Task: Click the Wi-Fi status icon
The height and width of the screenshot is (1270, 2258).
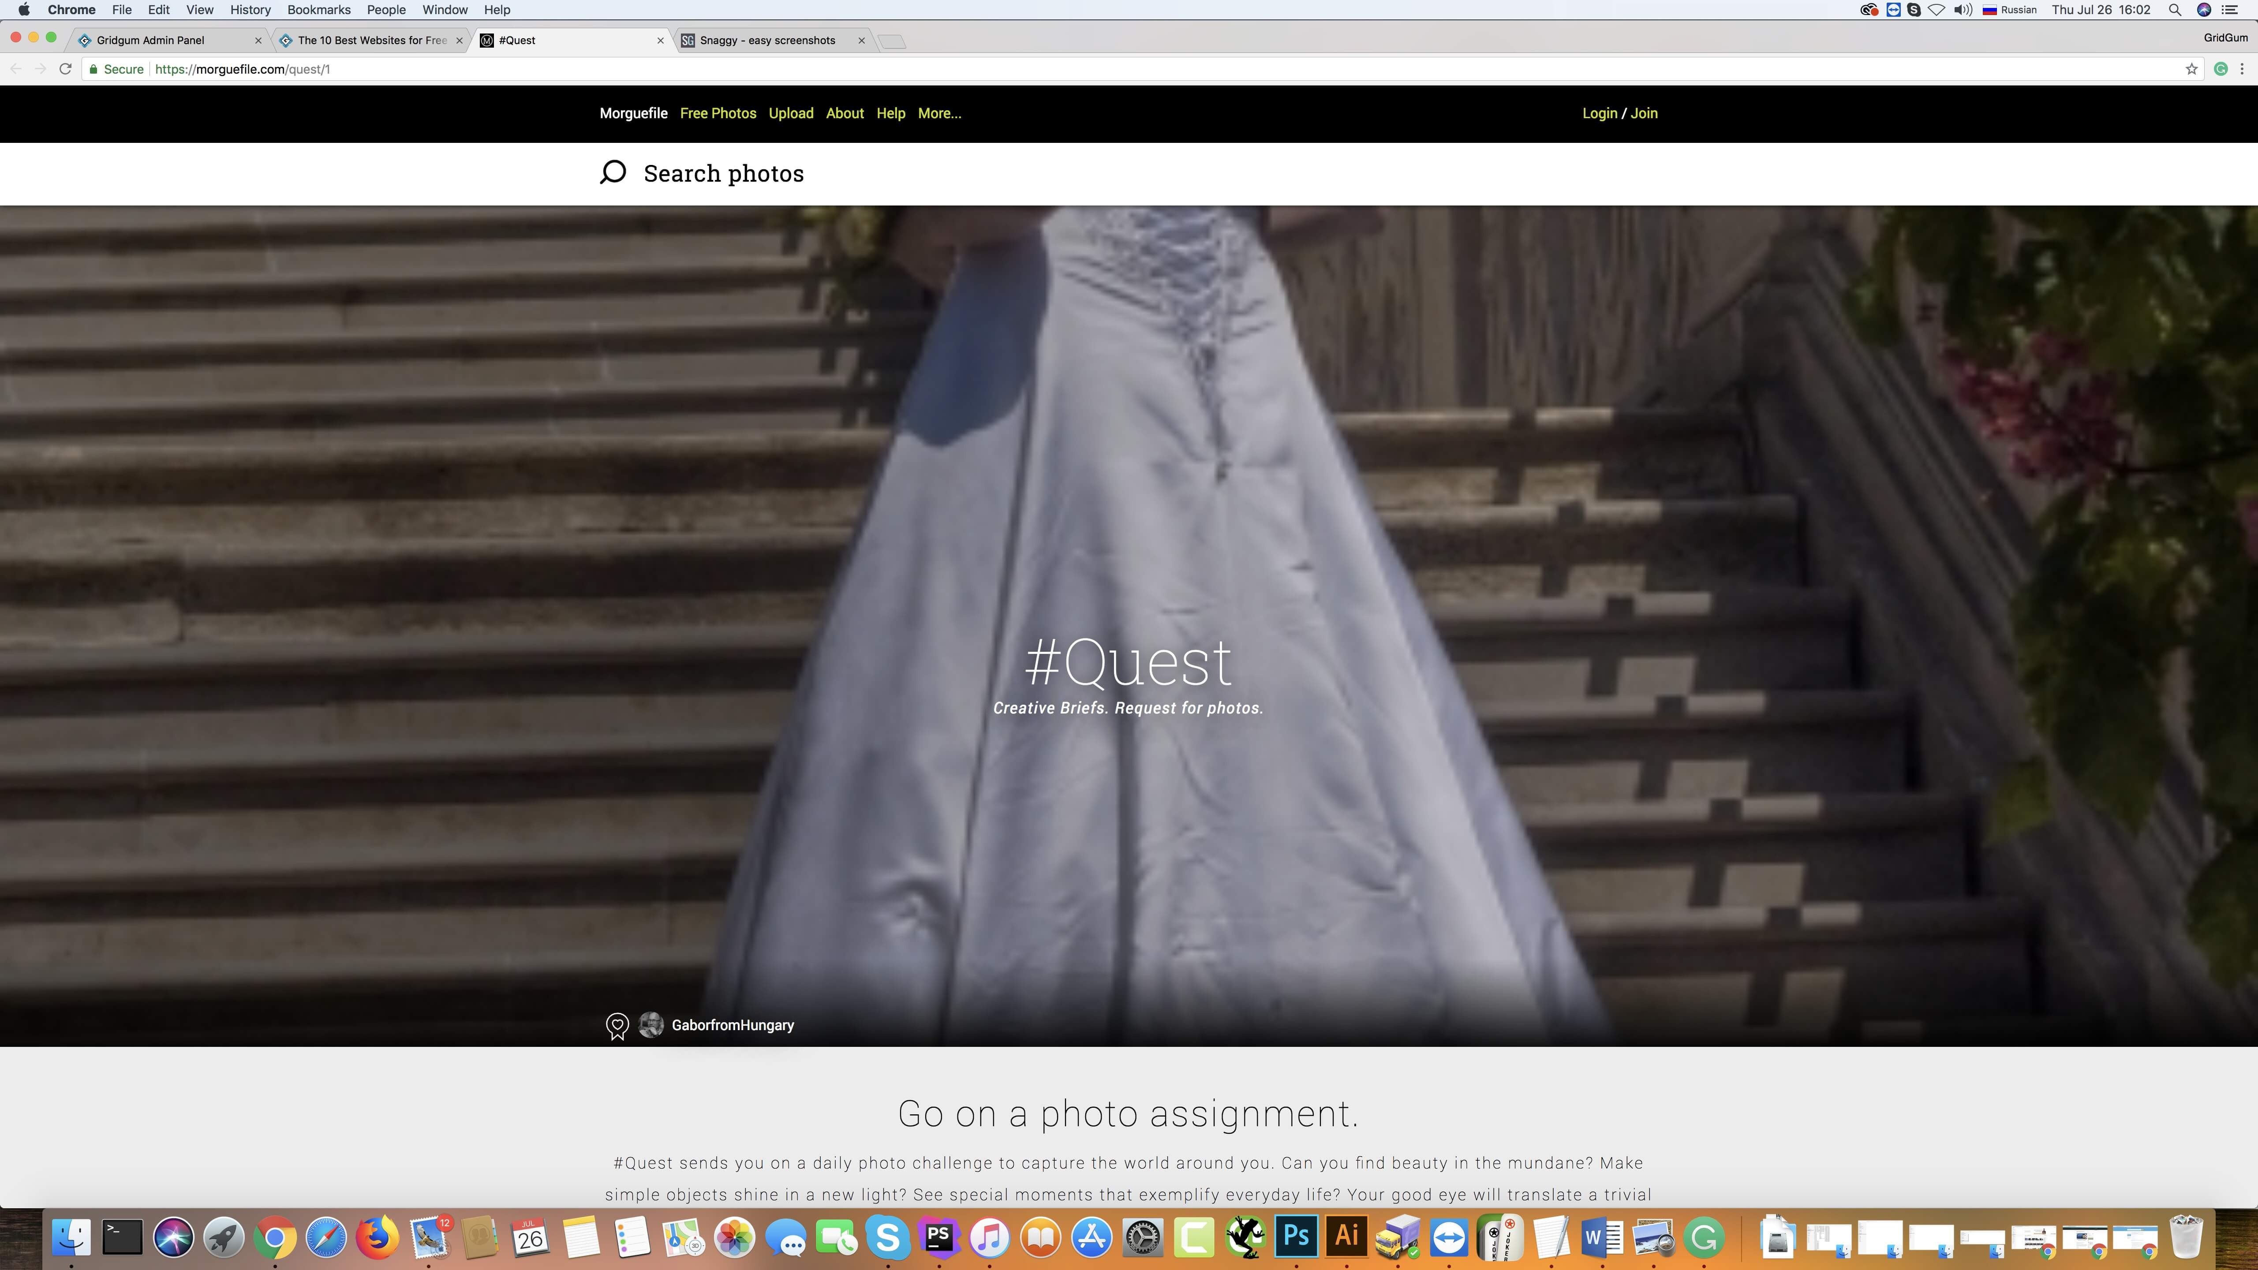Action: click(1937, 10)
